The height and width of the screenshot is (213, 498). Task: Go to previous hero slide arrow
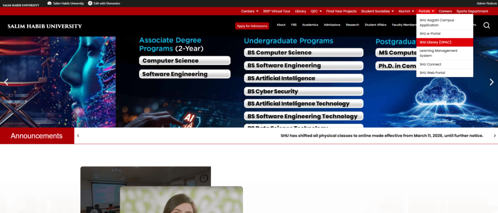pos(6,82)
